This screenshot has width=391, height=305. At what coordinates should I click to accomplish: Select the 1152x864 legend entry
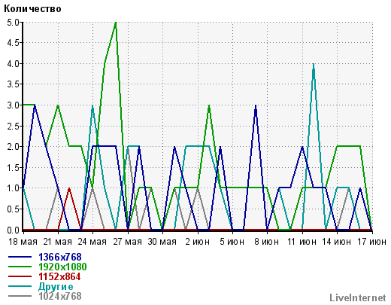[x=59, y=276]
